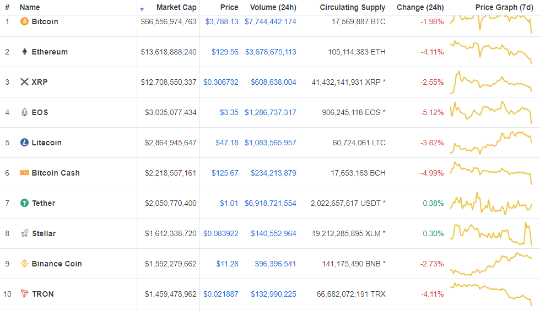This screenshot has height=311, width=540.
Task: Click Litecoin price $47.18
Action: coord(227,143)
